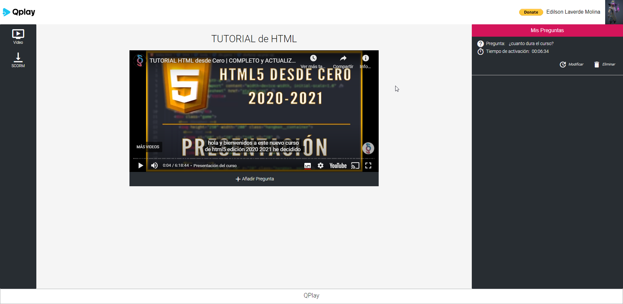Click Ver más tarde clock icon
The height and width of the screenshot is (304, 623).
313,58
